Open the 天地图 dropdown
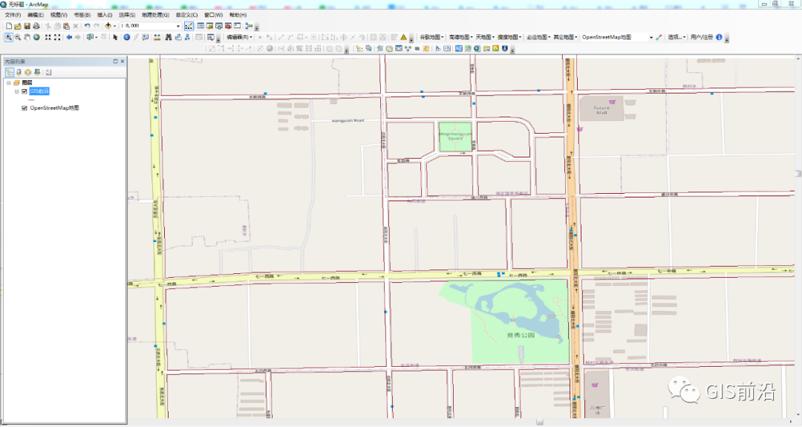The width and height of the screenshot is (802, 427). pyautogui.click(x=485, y=37)
